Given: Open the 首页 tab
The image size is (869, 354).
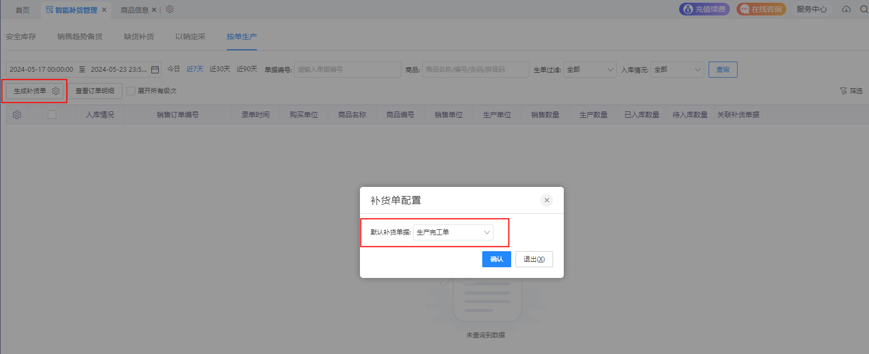Looking at the screenshot, I should [x=23, y=10].
